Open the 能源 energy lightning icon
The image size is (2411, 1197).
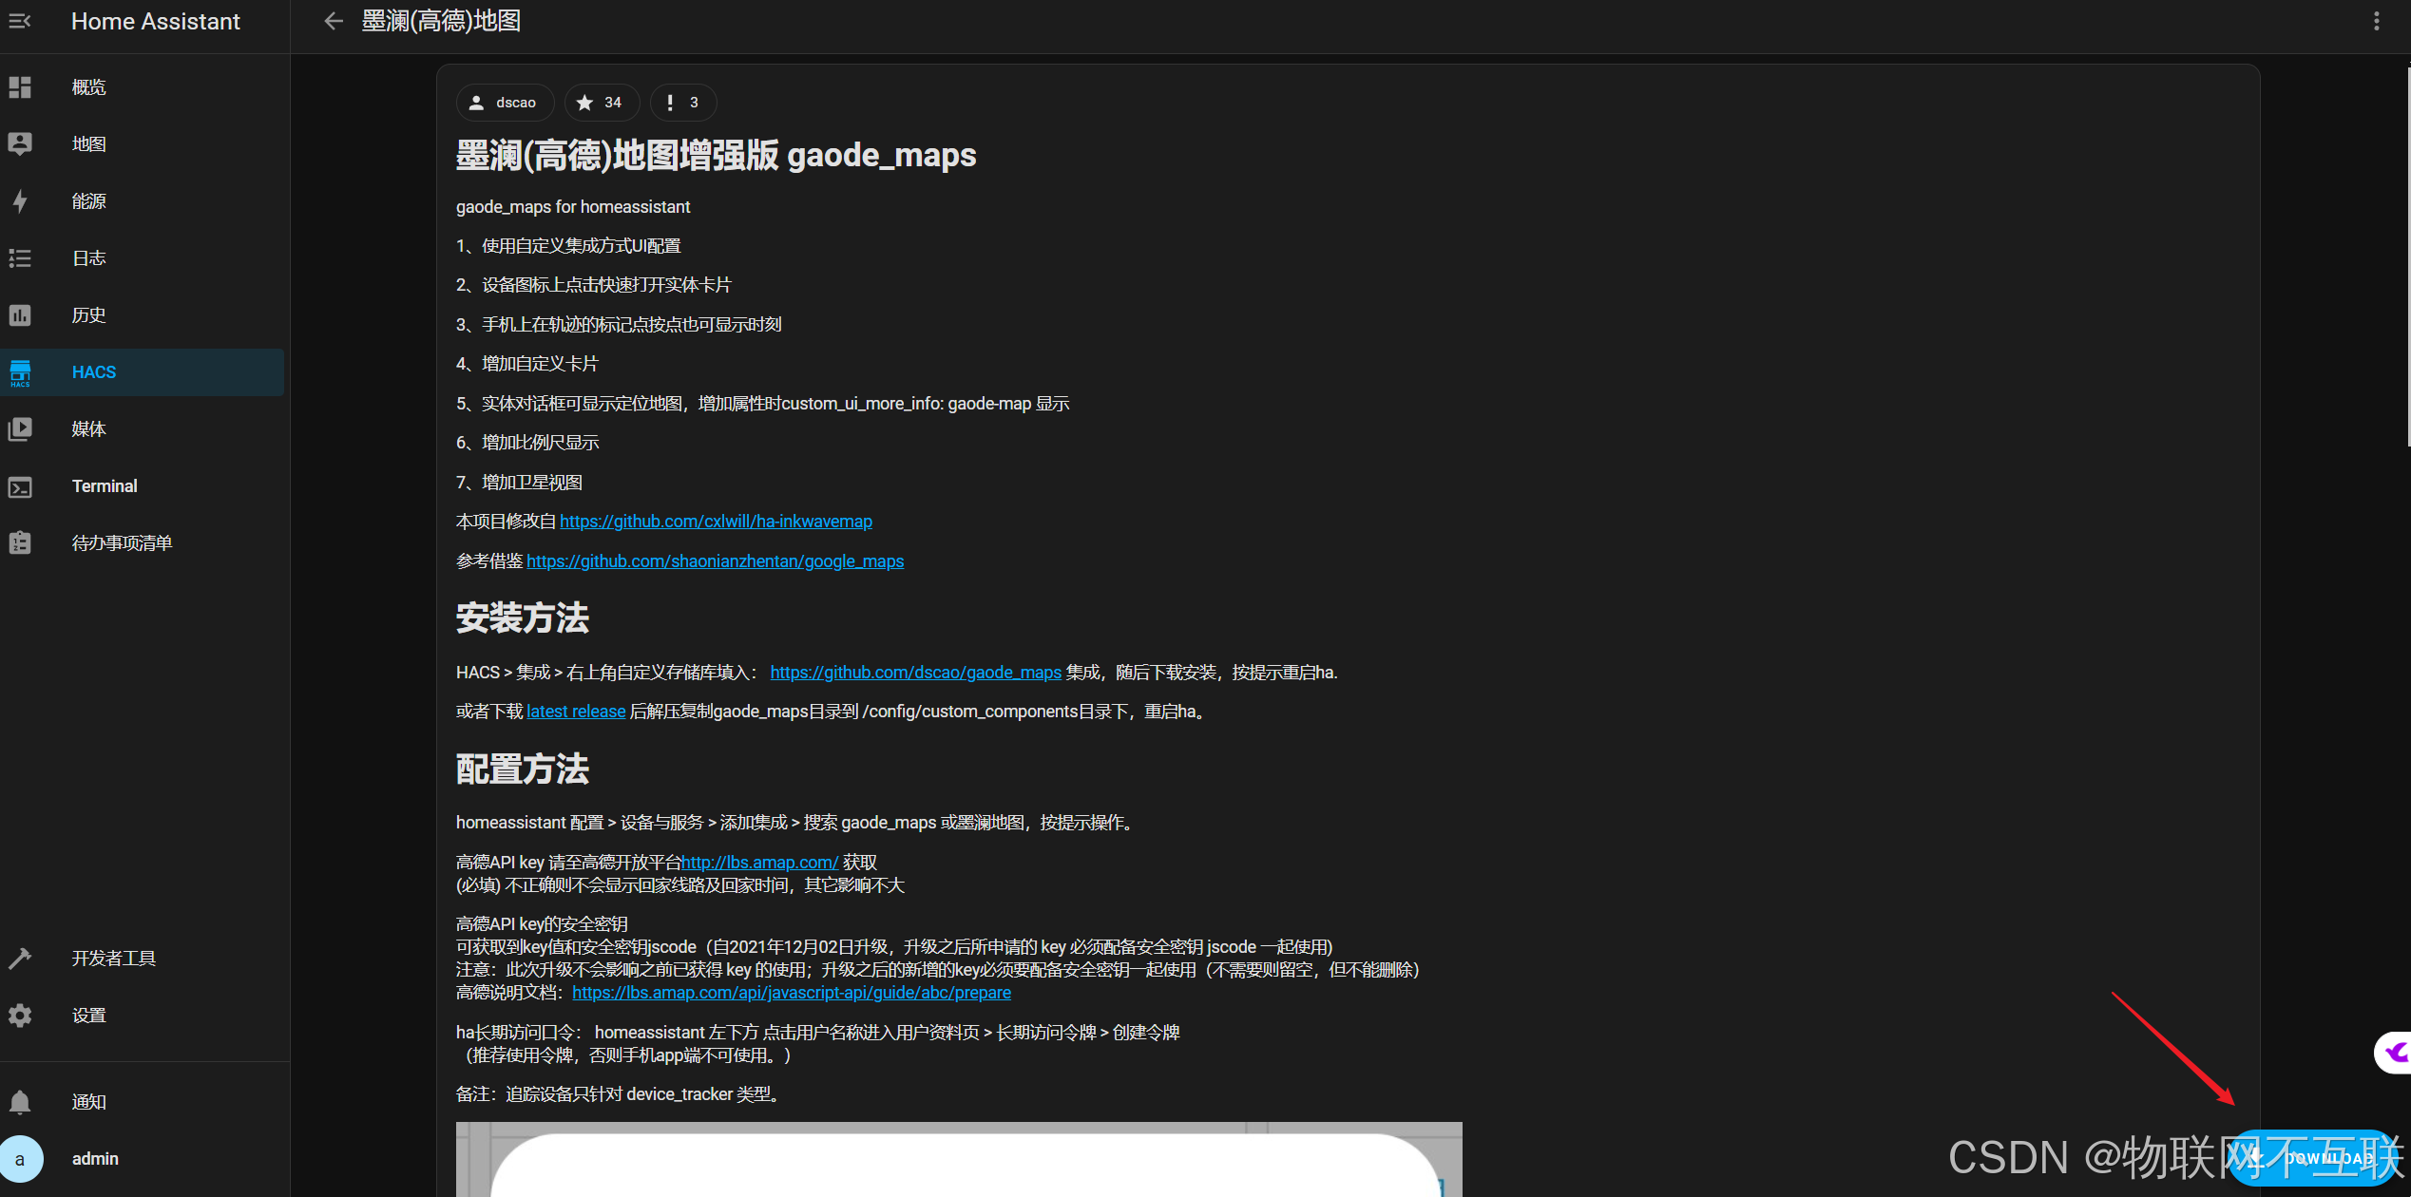tap(20, 201)
